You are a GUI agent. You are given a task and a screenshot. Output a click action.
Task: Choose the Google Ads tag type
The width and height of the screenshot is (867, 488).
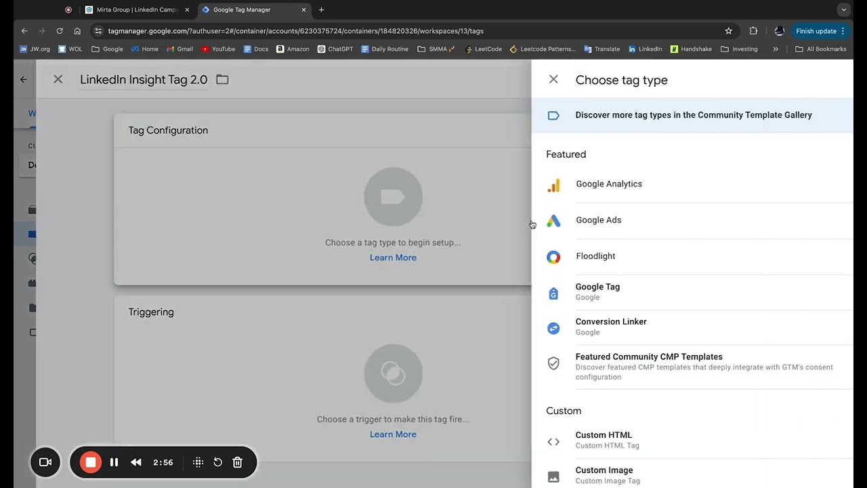click(x=692, y=220)
